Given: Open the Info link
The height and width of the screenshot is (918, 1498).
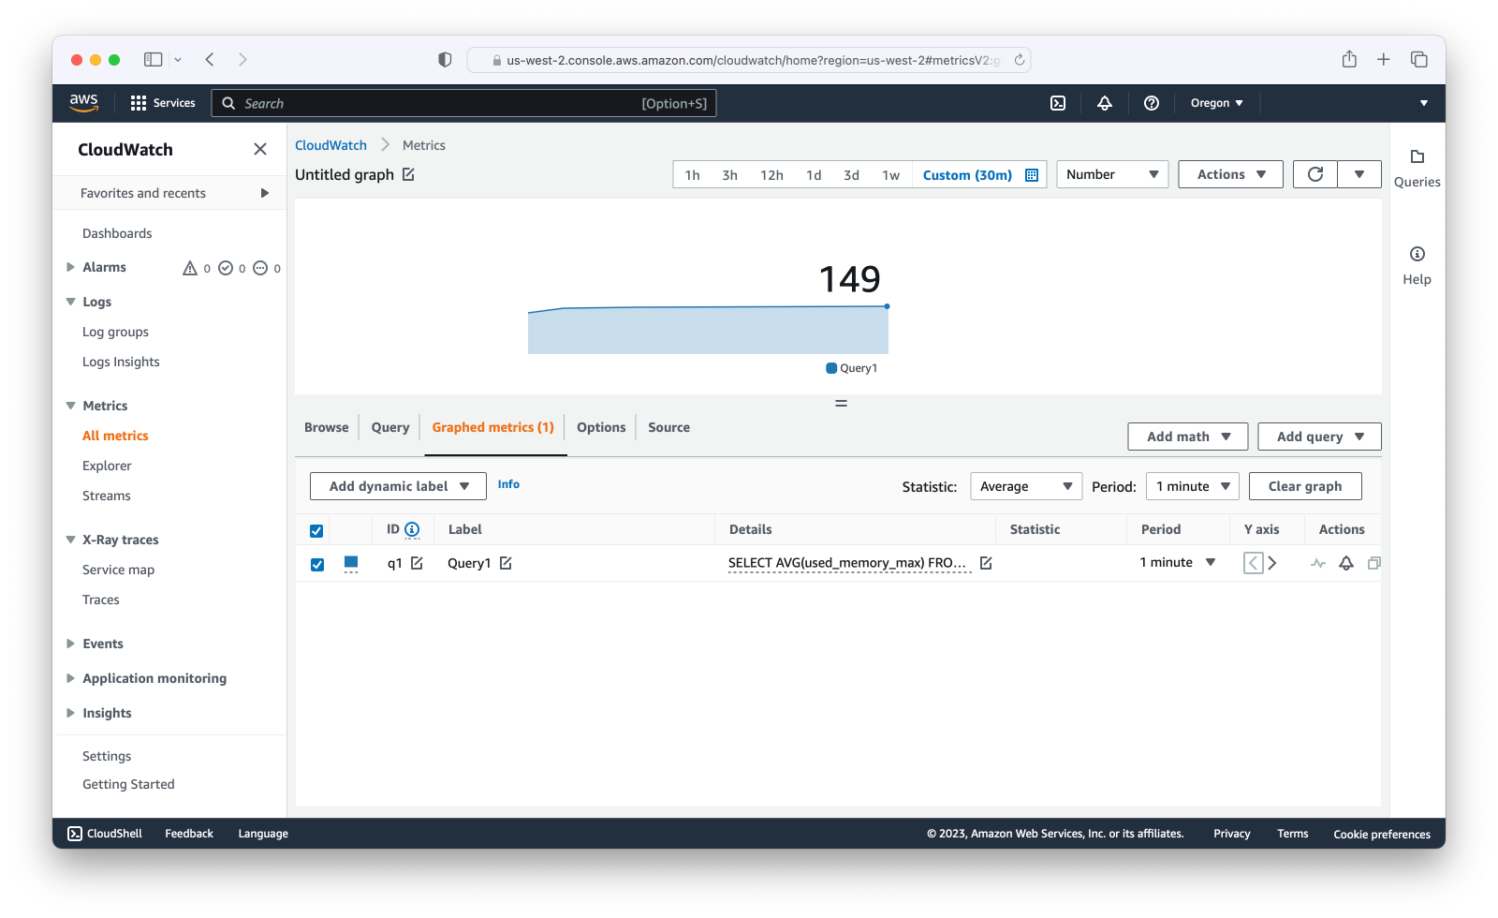Looking at the screenshot, I should (x=508, y=484).
